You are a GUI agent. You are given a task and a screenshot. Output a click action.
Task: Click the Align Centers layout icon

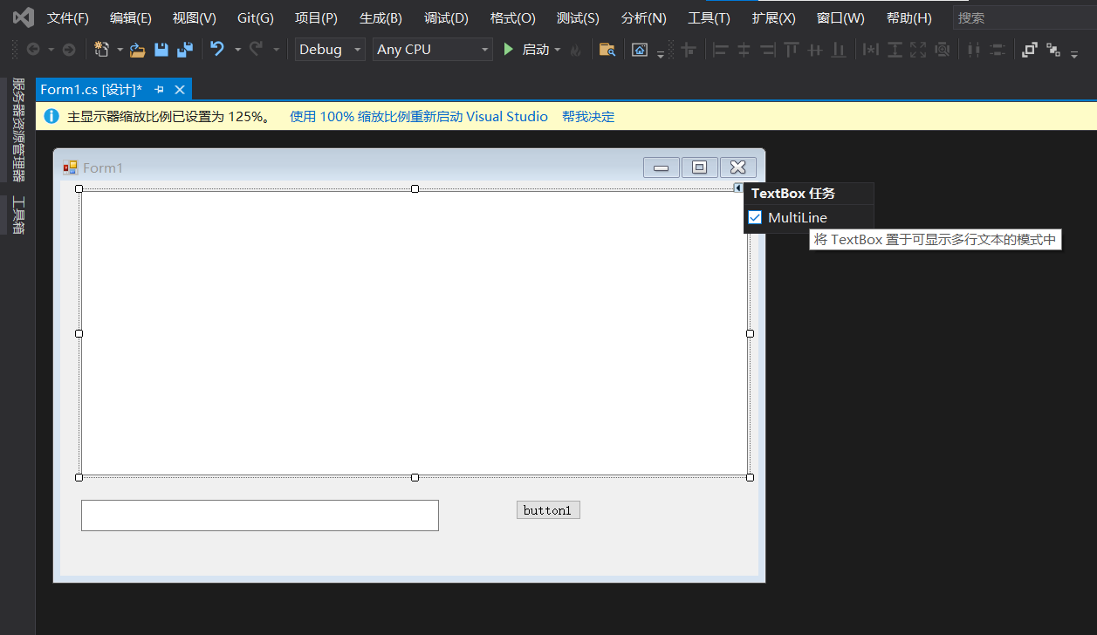pyautogui.click(x=744, y=50)
